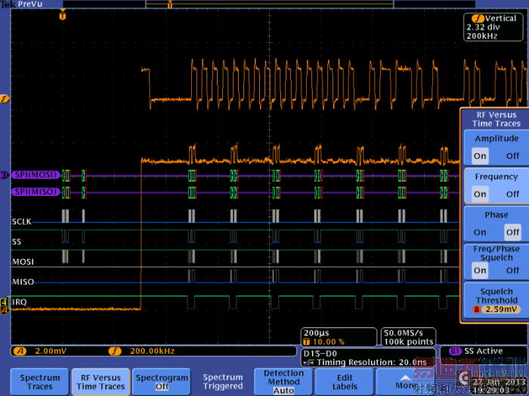Select the SS digital channel label
Viewport: 529px width, 396px height.
pos(16,242)
